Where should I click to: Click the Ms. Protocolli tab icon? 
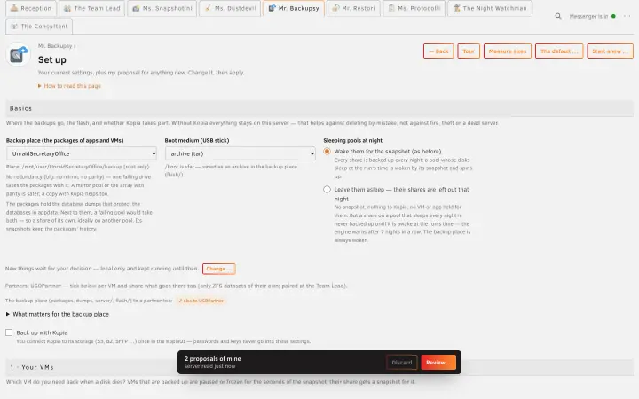[x=391, y=8]
